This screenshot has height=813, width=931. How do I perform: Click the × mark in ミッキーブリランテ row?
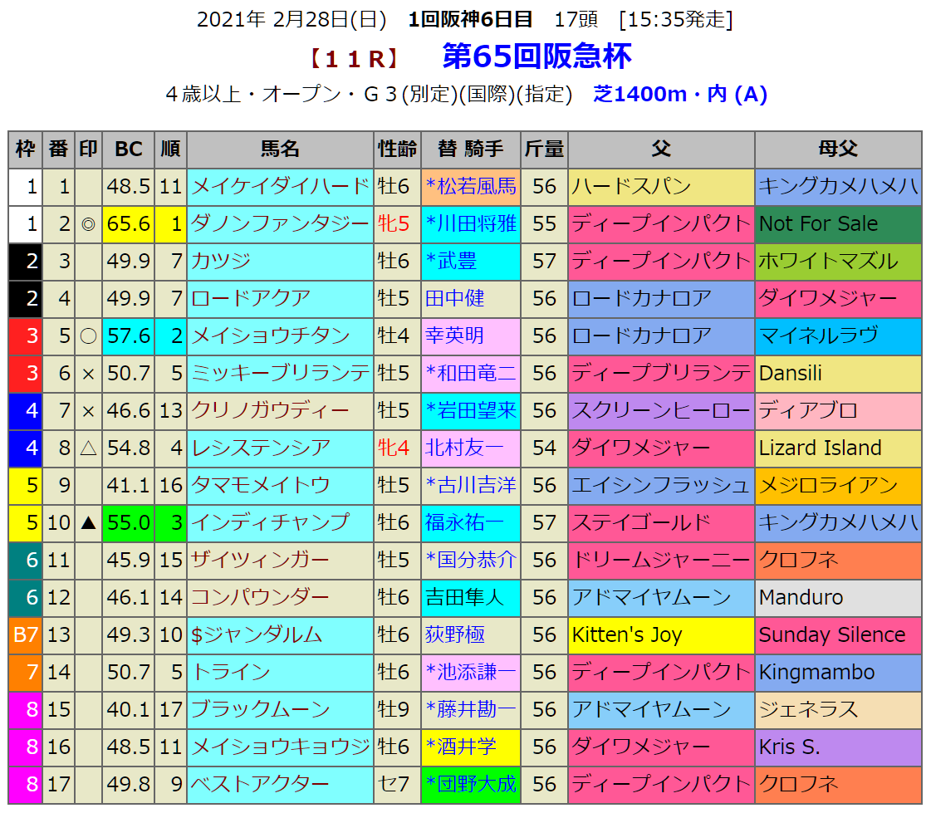pos(88,374)
